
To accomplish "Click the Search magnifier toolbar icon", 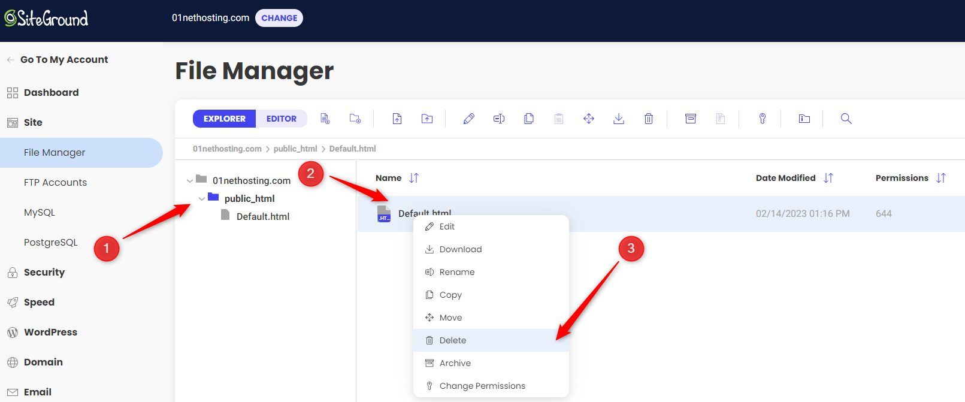I will (x=846, y=119).
